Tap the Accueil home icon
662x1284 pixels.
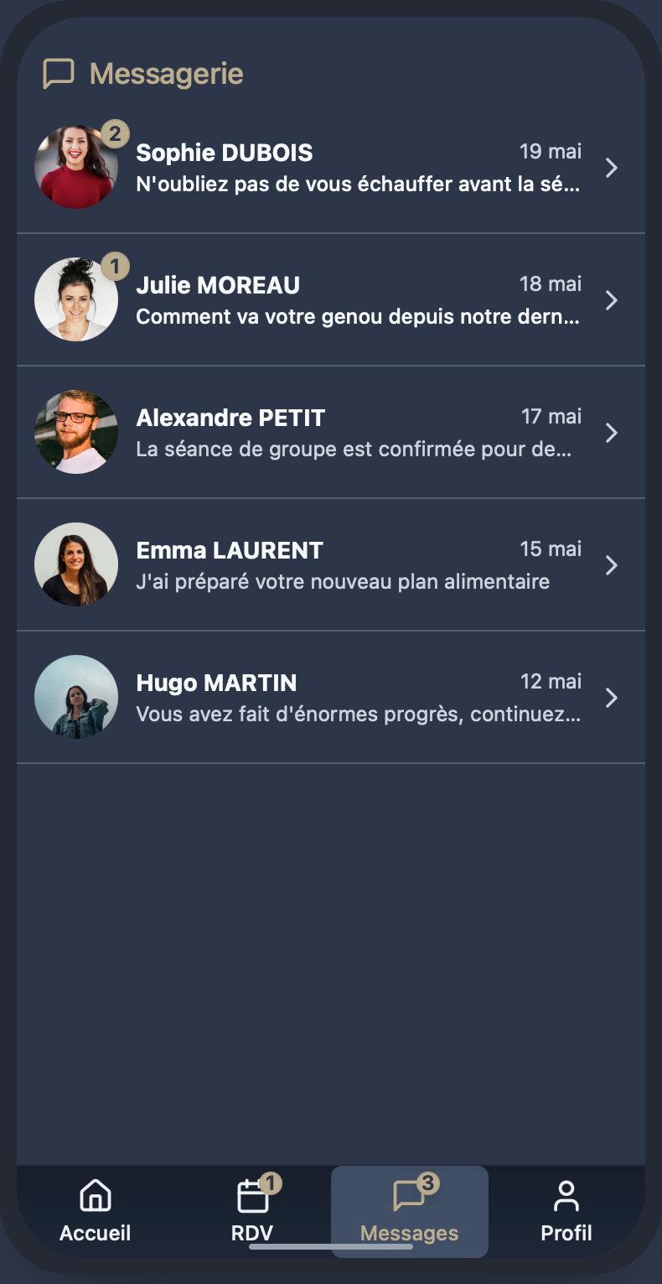[96, 1195]
